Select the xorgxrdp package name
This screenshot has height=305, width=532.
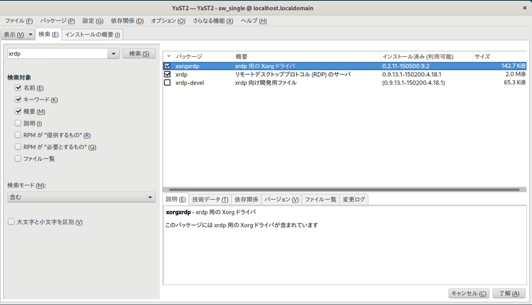point(188,66)
